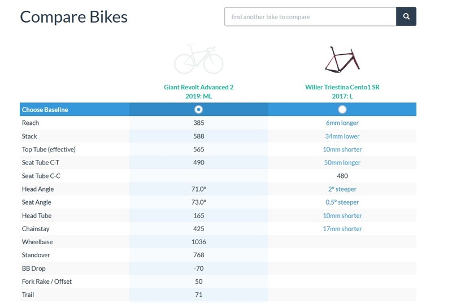Click the Head Angle label

[38, 189]
